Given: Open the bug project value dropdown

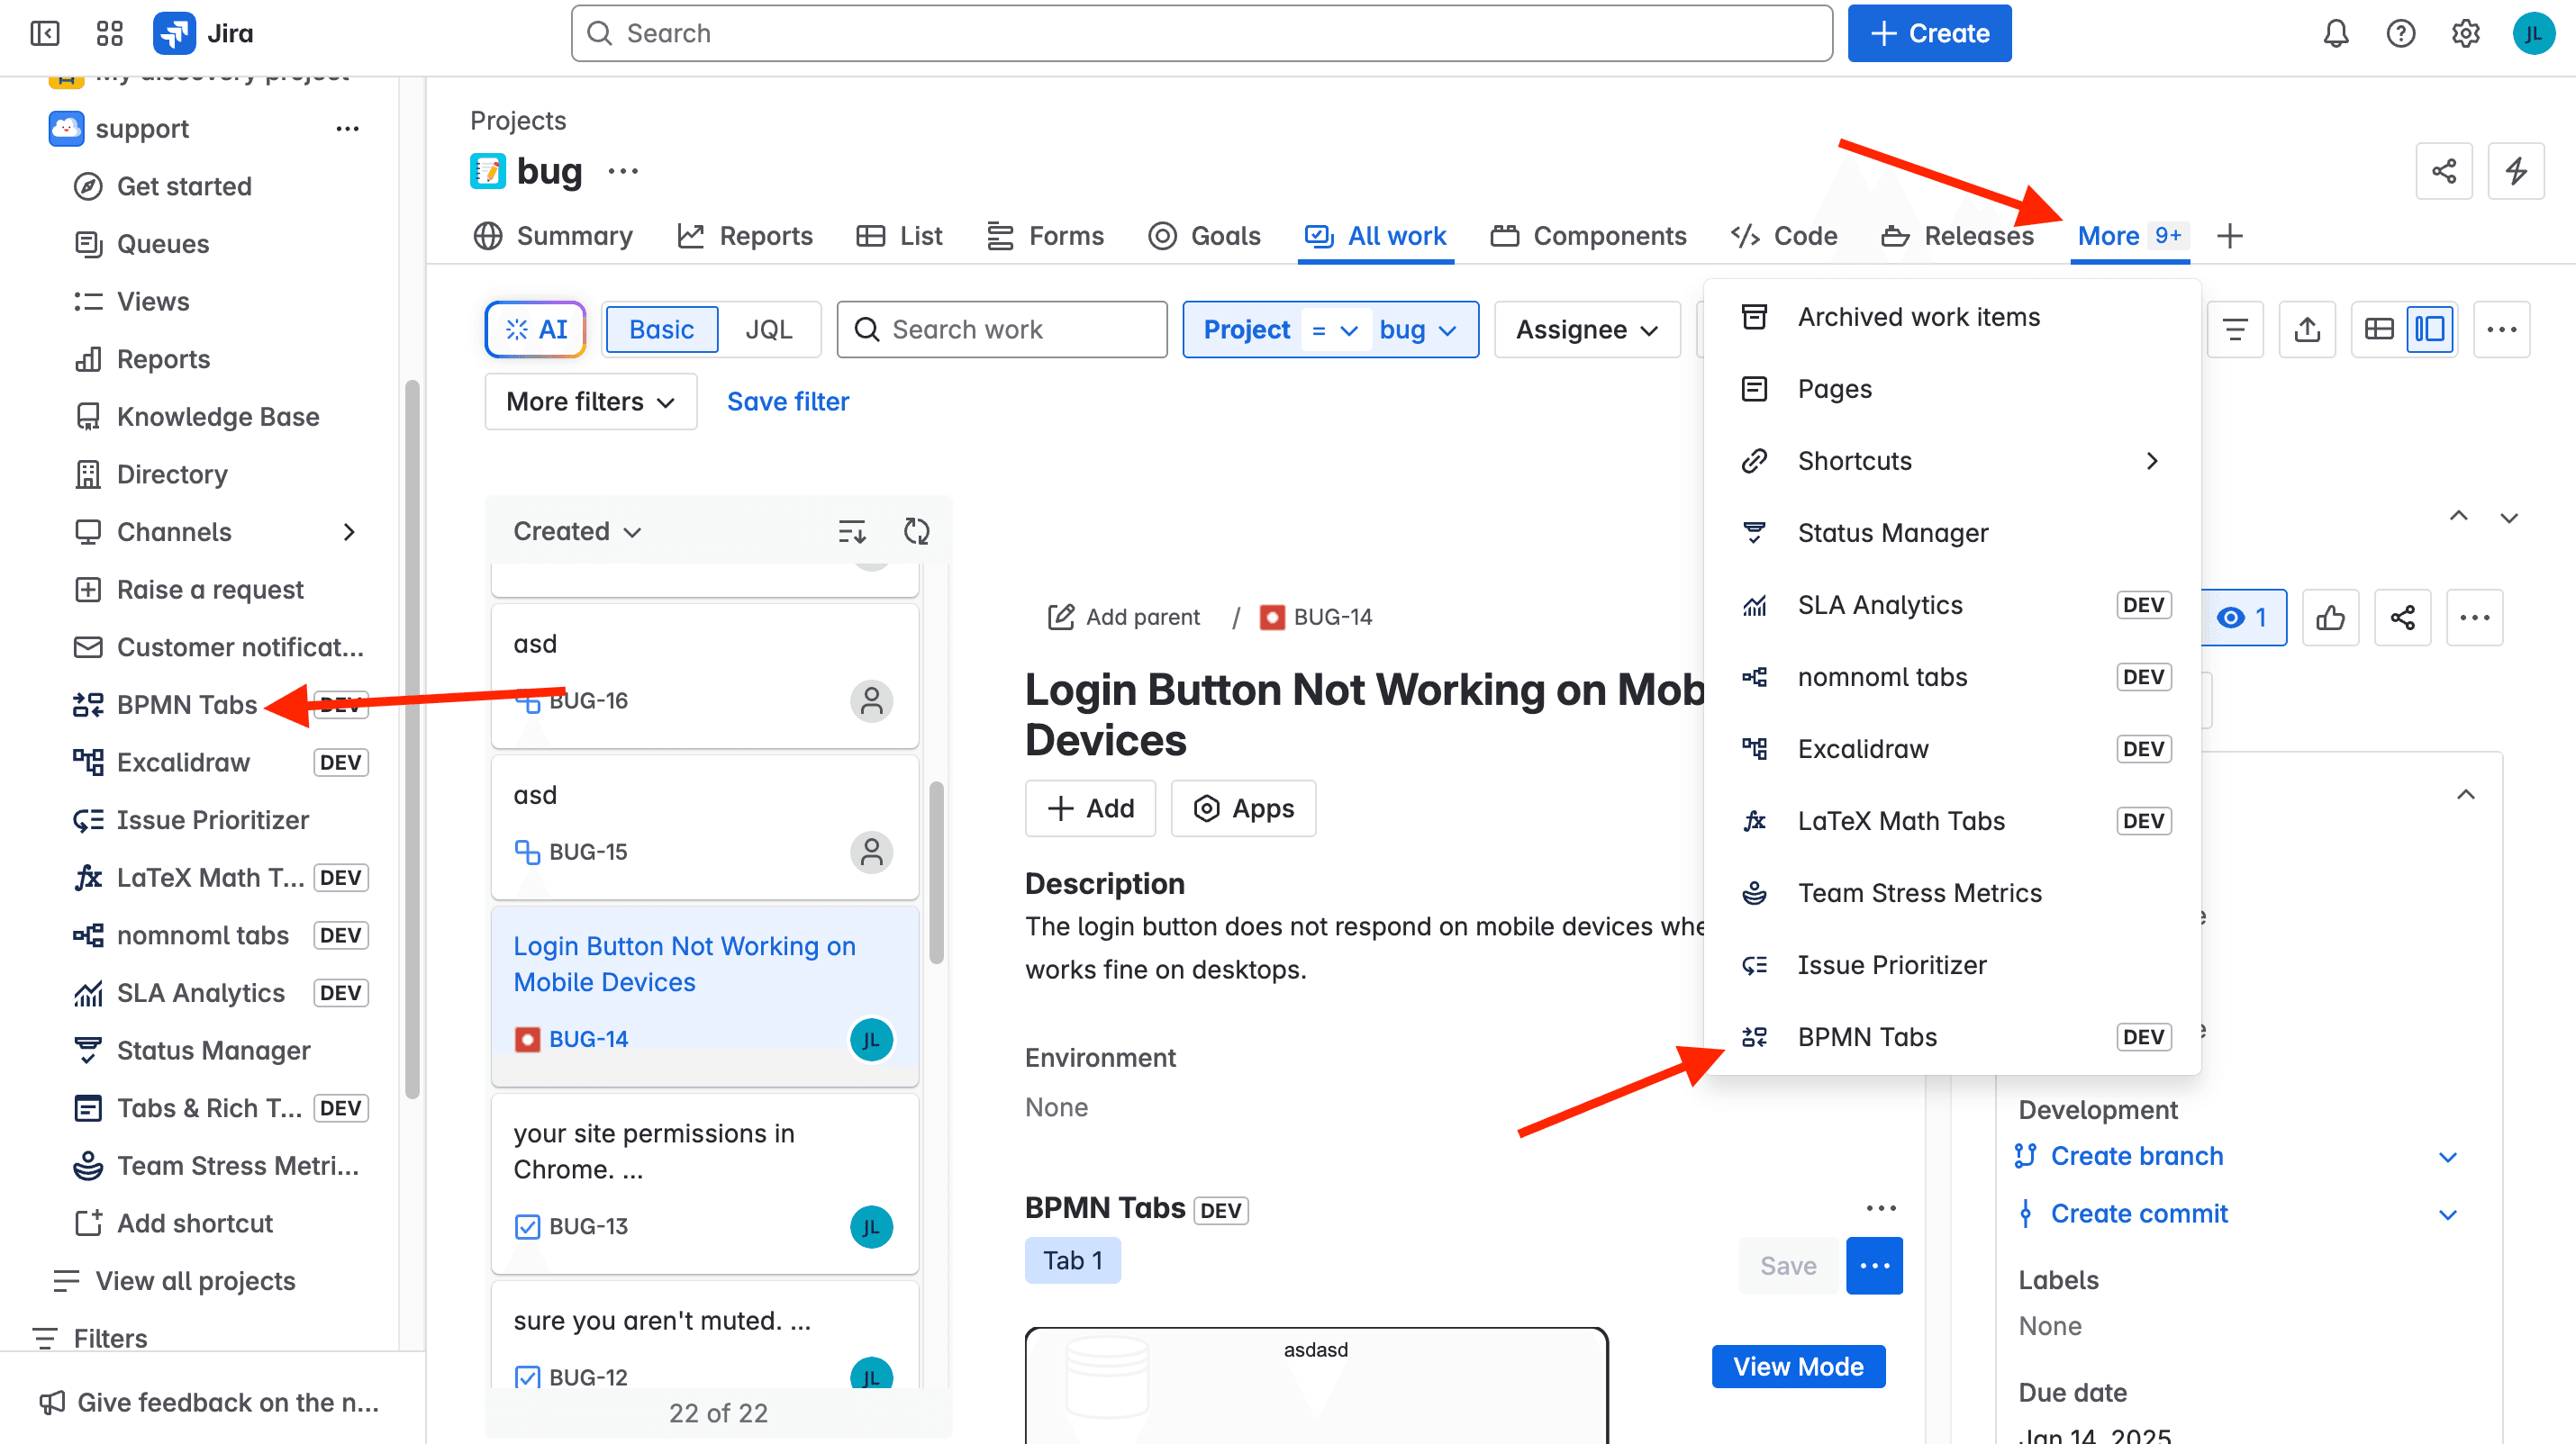Looking at the screenshot, I should [x=1417, y=329].
